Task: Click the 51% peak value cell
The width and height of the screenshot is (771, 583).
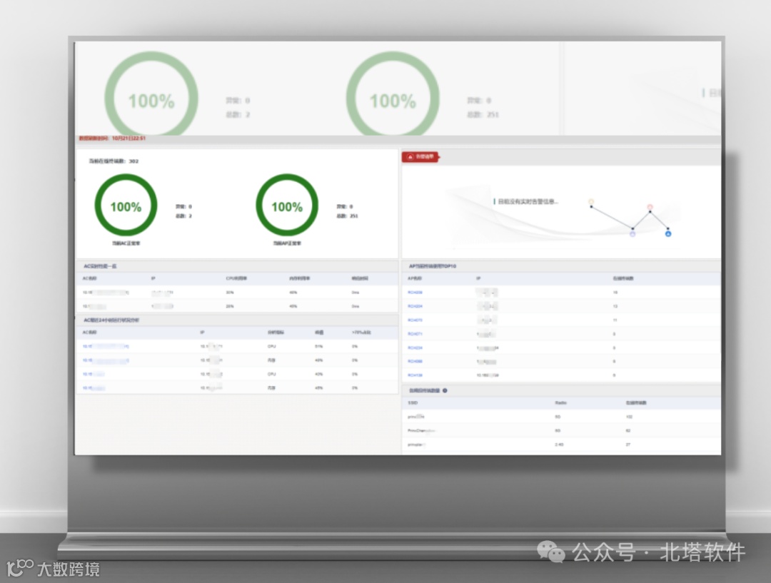Action: 319,347
